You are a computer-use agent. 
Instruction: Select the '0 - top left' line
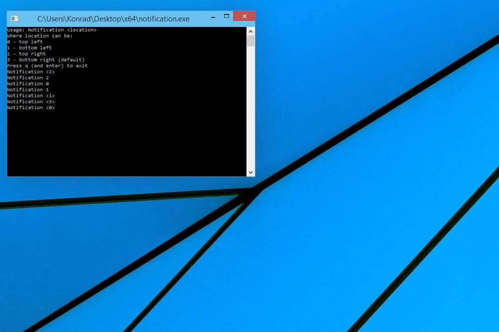click(25, 42)
